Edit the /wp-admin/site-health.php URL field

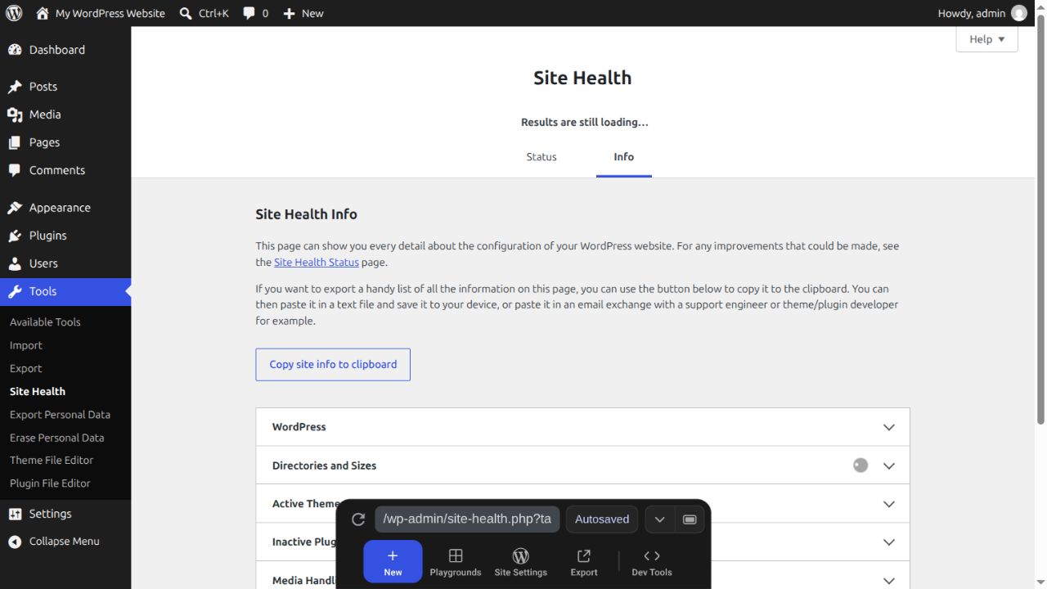pyautogui.click(x=468, y=519)
